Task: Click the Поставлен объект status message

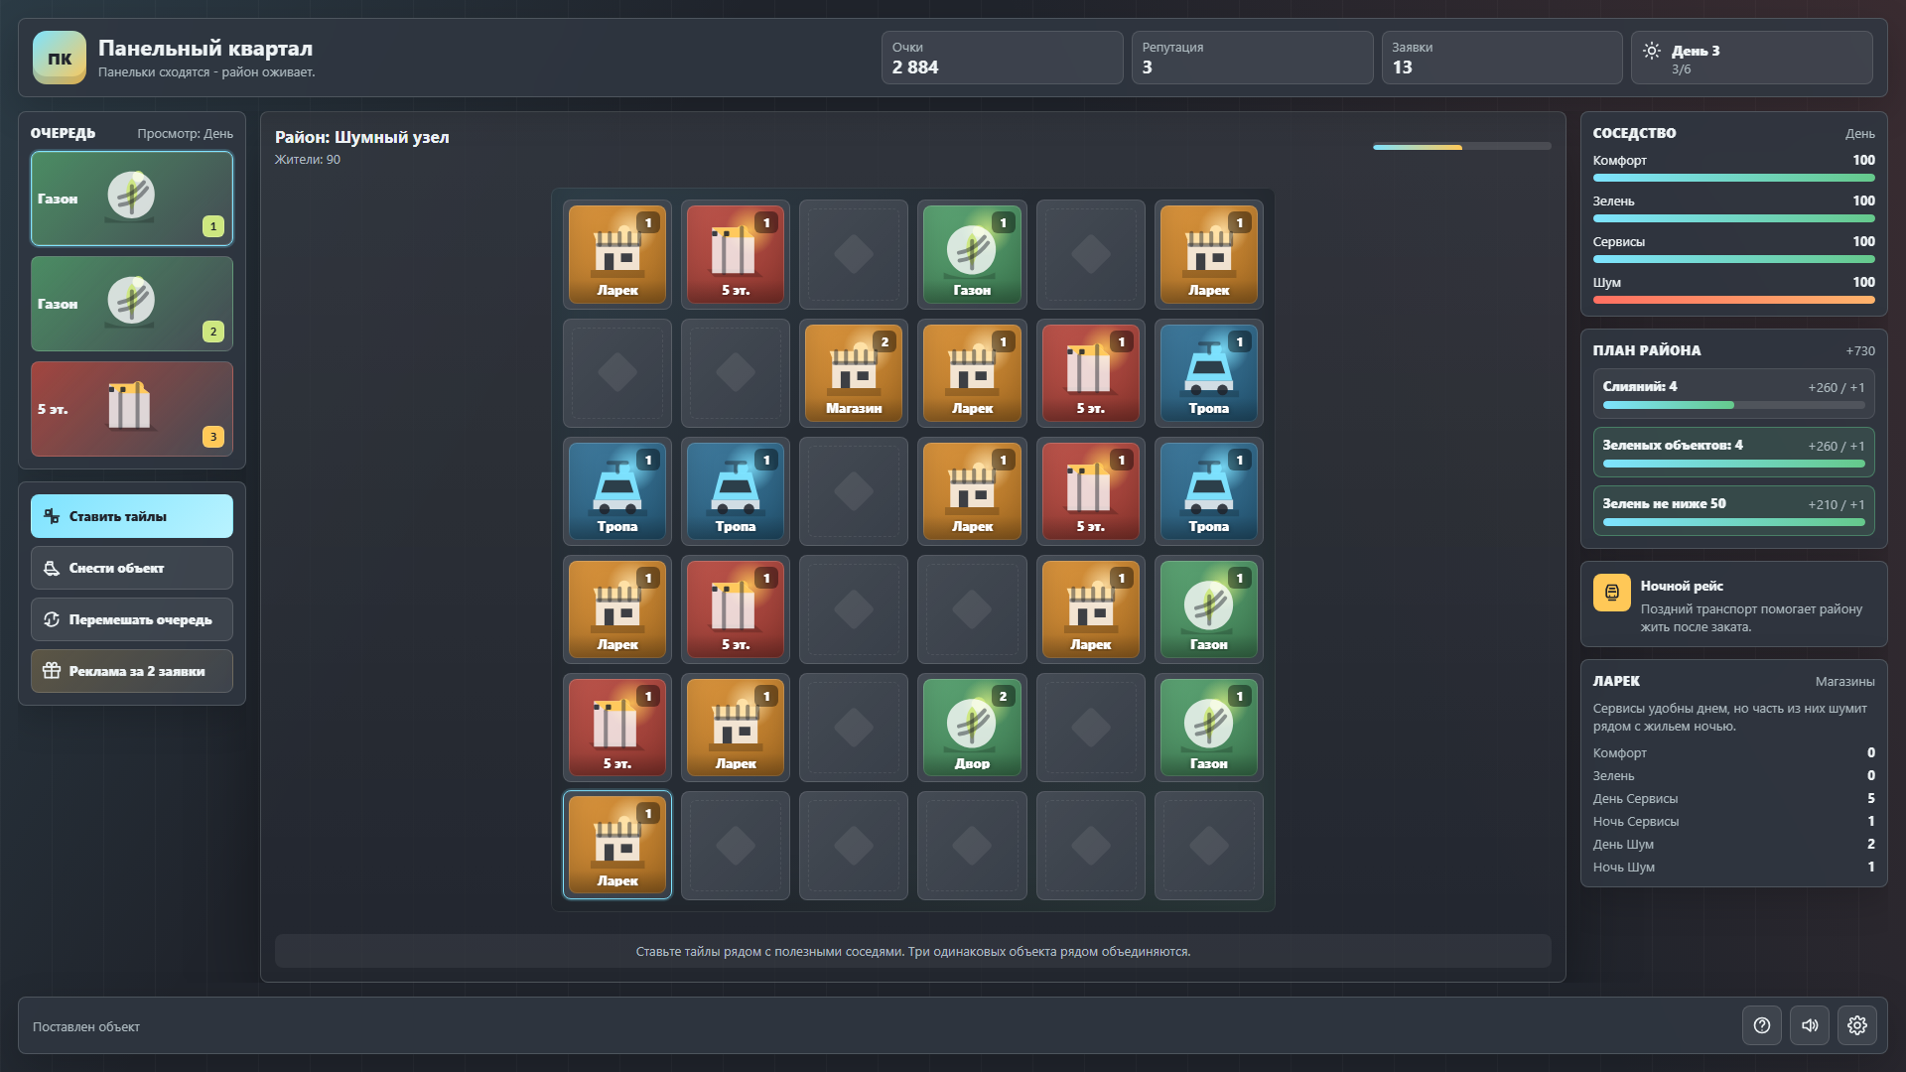Action: 86,1026
